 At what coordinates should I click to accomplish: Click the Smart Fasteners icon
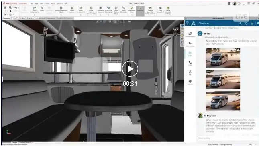[72, 10]
